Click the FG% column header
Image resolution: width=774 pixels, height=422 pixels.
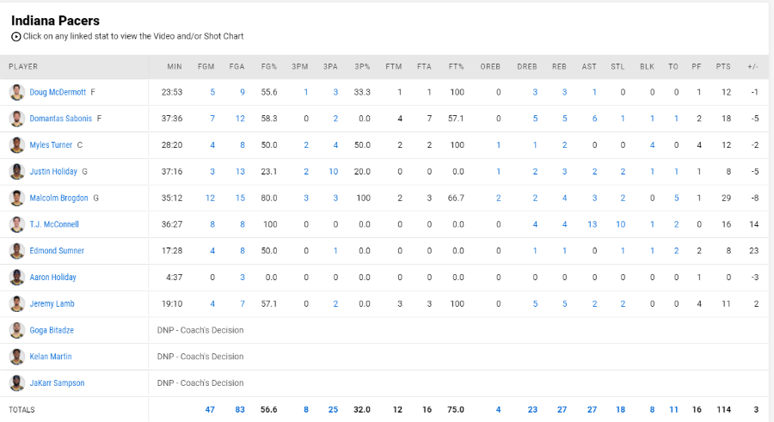tap(269, 67)
